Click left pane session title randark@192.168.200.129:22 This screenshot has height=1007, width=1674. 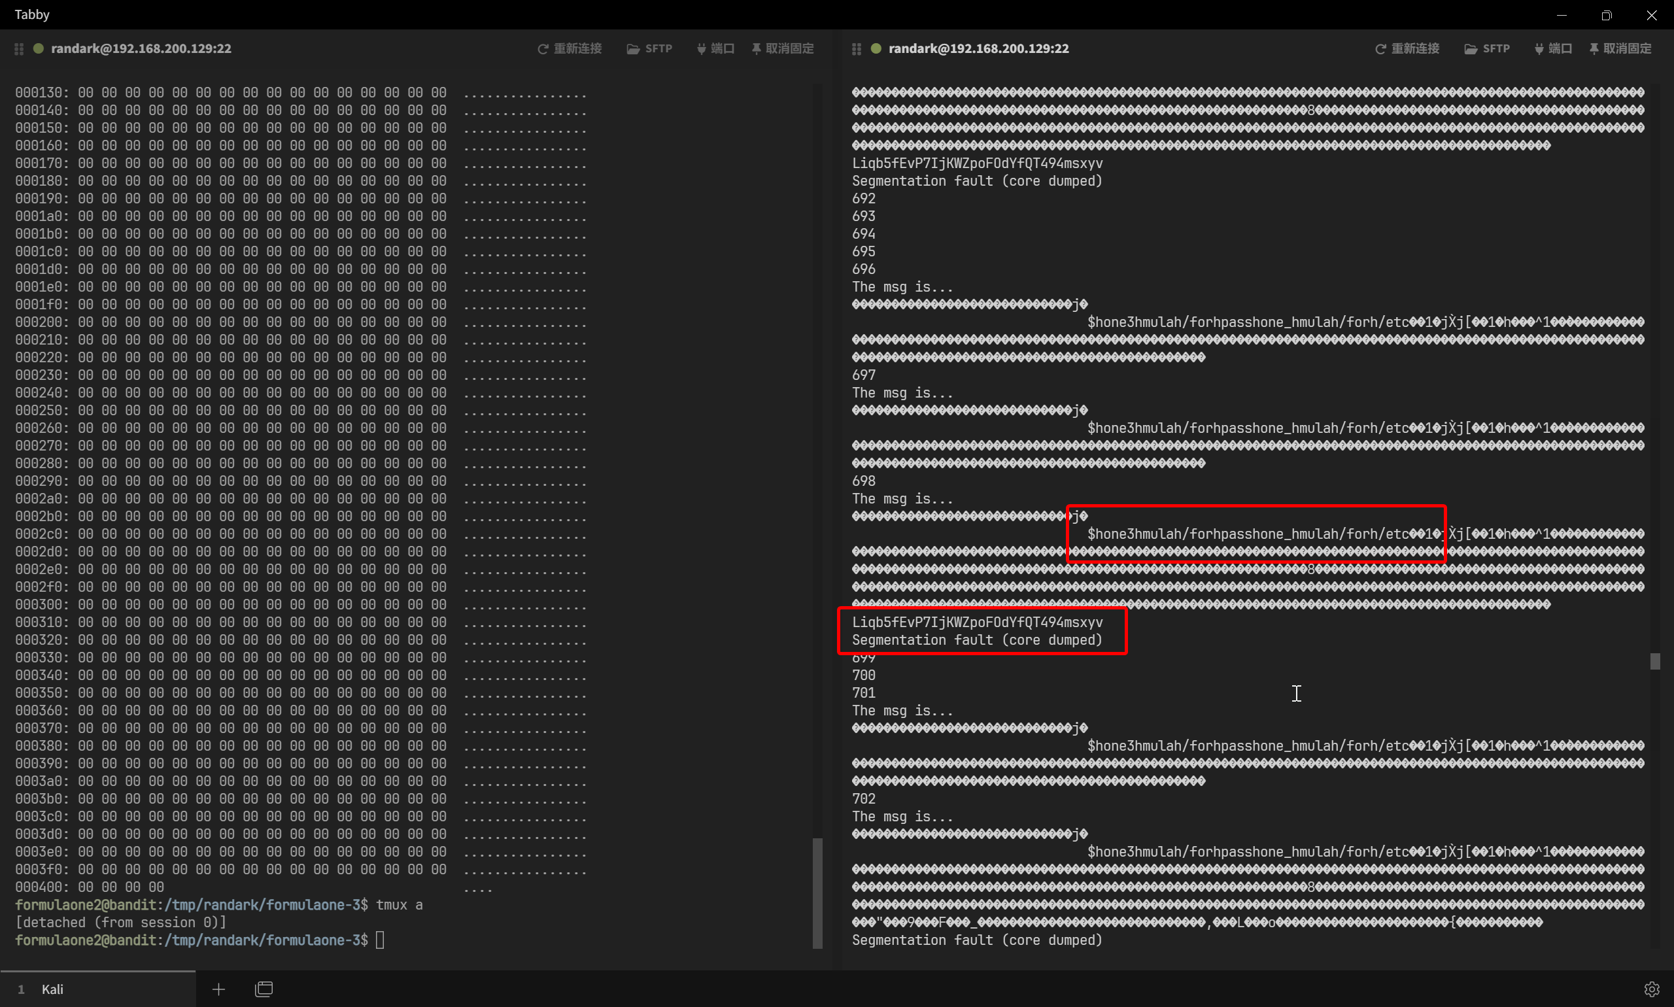[x=141, y=49]
